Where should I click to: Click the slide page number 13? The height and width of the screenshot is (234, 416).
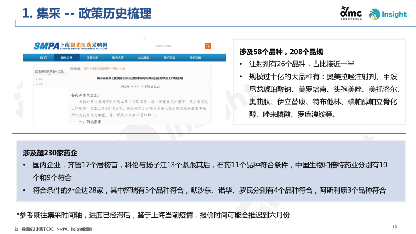click(x=394, y=227)
